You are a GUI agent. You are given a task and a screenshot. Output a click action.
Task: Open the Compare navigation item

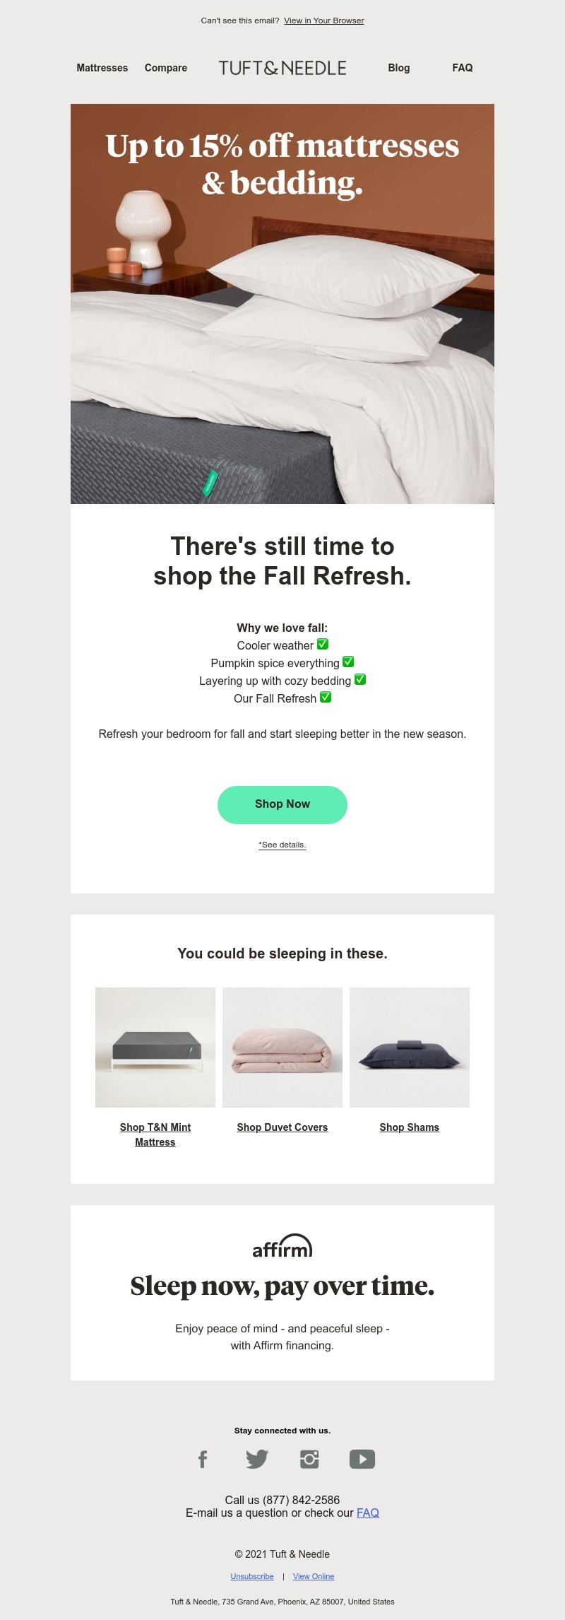click(x=166, y=68)
